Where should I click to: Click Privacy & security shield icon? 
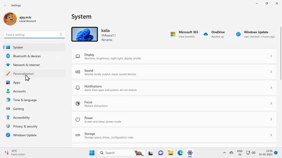pyautogui.click(x=8, y=126)
